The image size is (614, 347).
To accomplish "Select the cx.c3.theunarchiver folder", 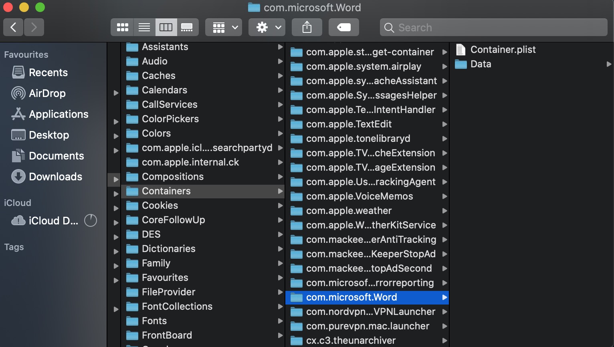I will 367,341.
